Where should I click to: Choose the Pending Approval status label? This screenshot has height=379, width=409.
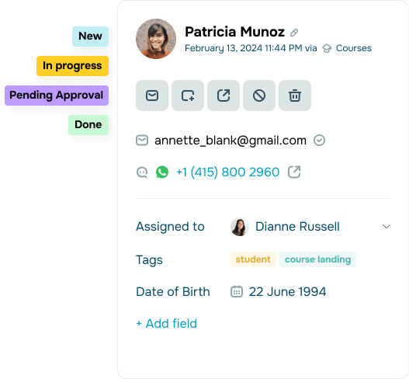coord(57,96)
